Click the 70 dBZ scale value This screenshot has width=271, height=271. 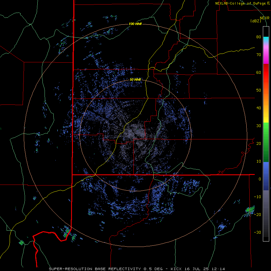(x=259, y=55)
